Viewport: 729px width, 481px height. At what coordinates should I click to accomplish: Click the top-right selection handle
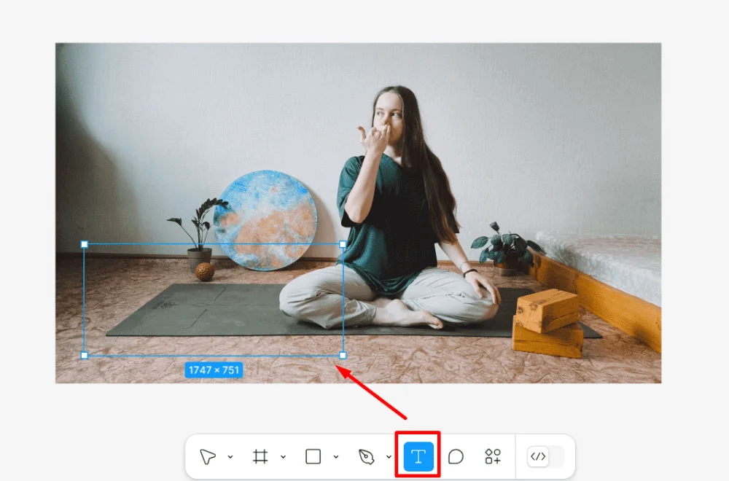click(x=343, y=244)
